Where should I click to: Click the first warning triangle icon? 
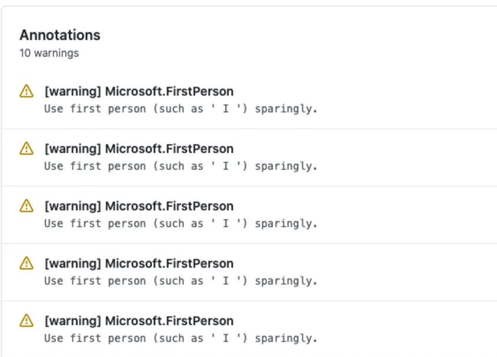click(x=26, y=91)
